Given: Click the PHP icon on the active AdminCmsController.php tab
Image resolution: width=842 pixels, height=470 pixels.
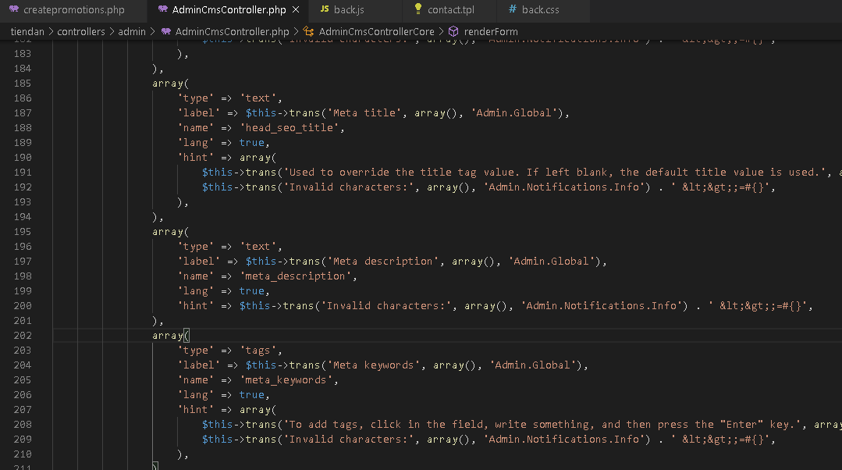Looking at the screenshot, I should (x=162, y=10).
